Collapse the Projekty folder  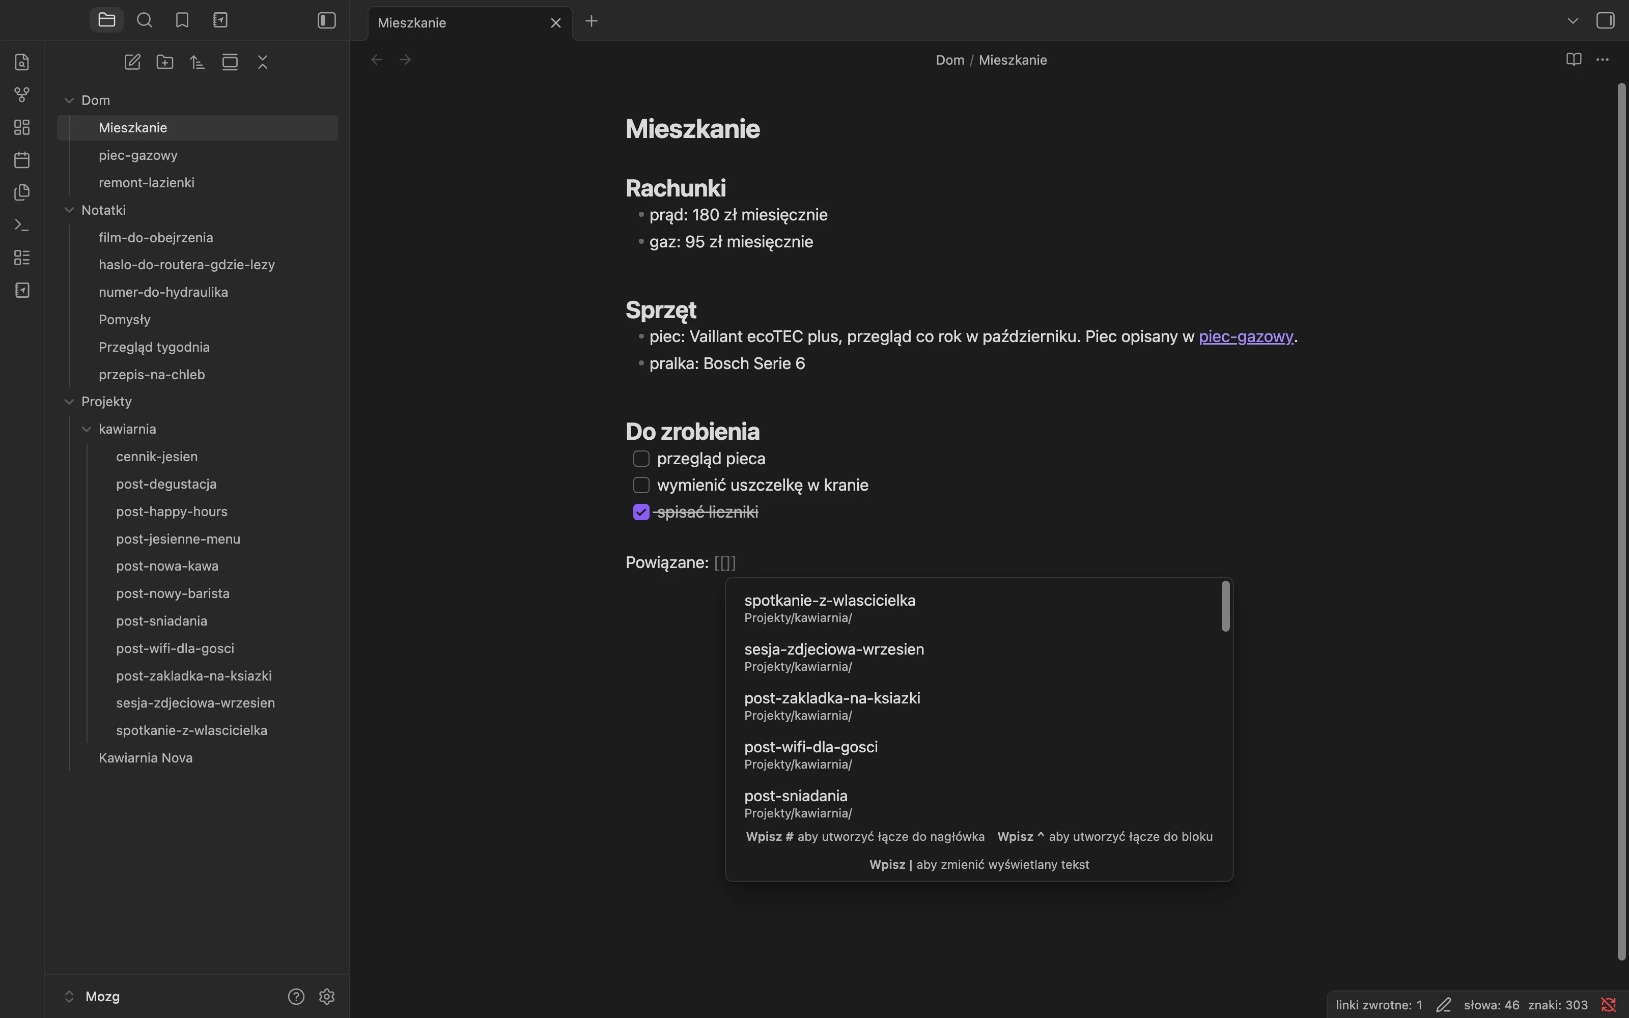[x=69, y=402]
